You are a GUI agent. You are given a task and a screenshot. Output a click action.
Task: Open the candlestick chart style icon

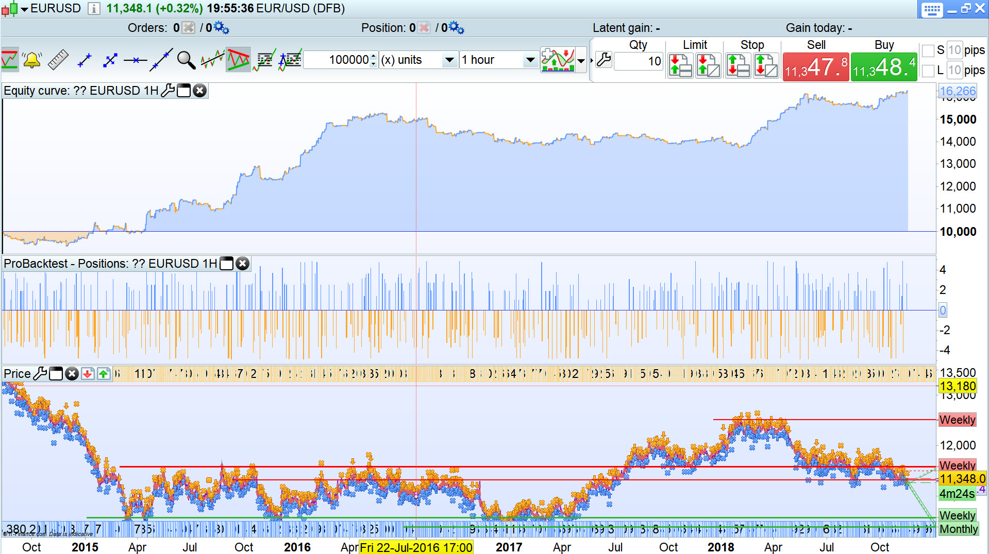click(x=9, y=9)
